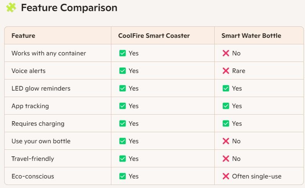Click the Feature column header
Screen dimensions: 305x188
click(23, 36)
